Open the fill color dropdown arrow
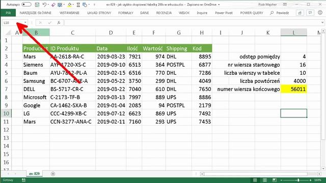 coord(73,5)
